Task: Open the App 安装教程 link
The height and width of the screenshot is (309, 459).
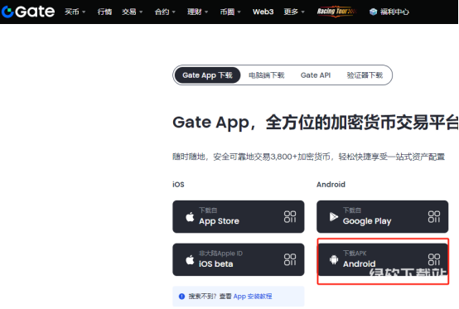Action: tap(253, 297)
